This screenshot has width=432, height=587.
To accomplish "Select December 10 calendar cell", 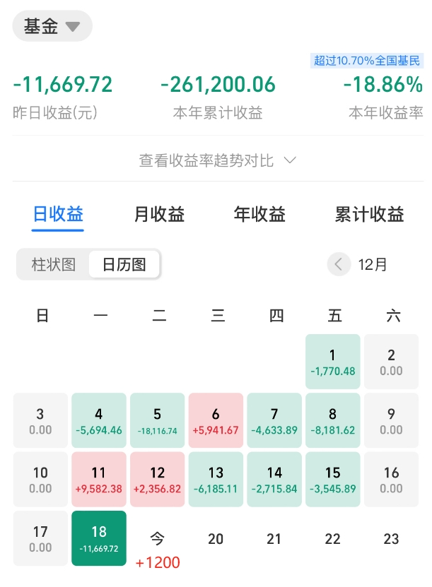I will [40, 479].
